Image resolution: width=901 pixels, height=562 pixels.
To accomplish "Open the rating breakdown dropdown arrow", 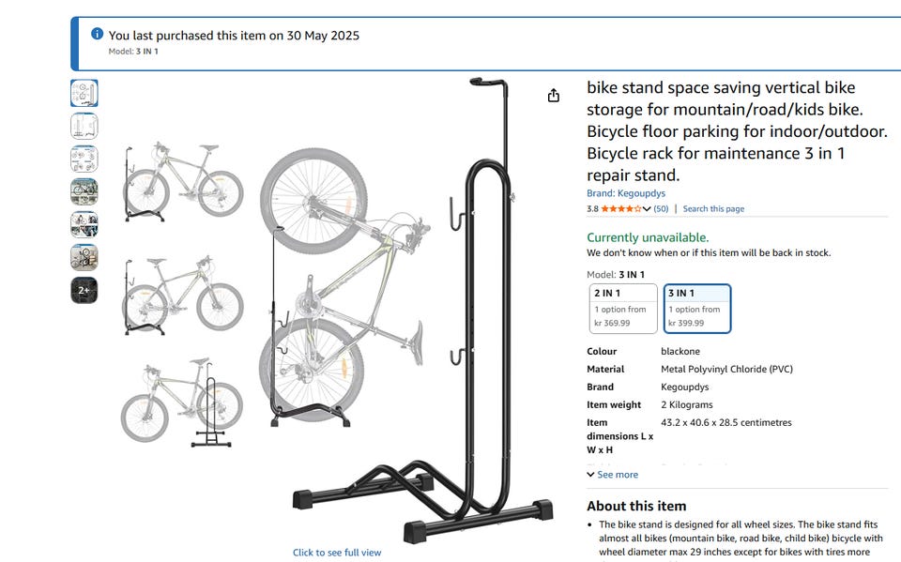I will [x=647, y=208].
